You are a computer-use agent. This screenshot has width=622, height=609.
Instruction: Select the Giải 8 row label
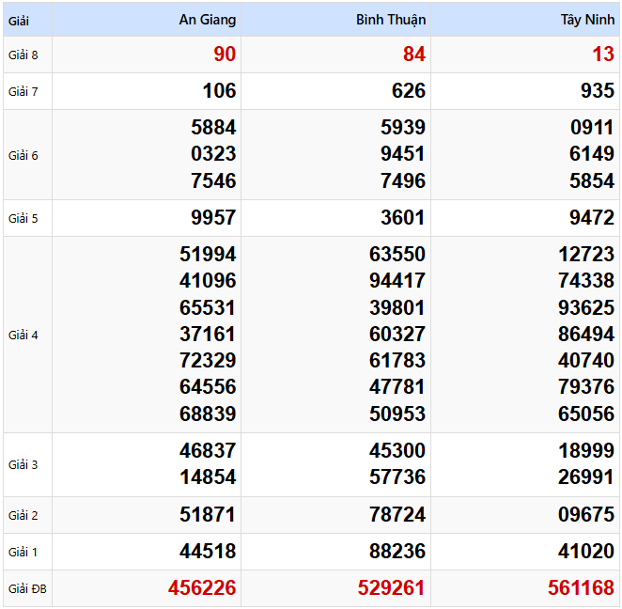tap(23, 55)
